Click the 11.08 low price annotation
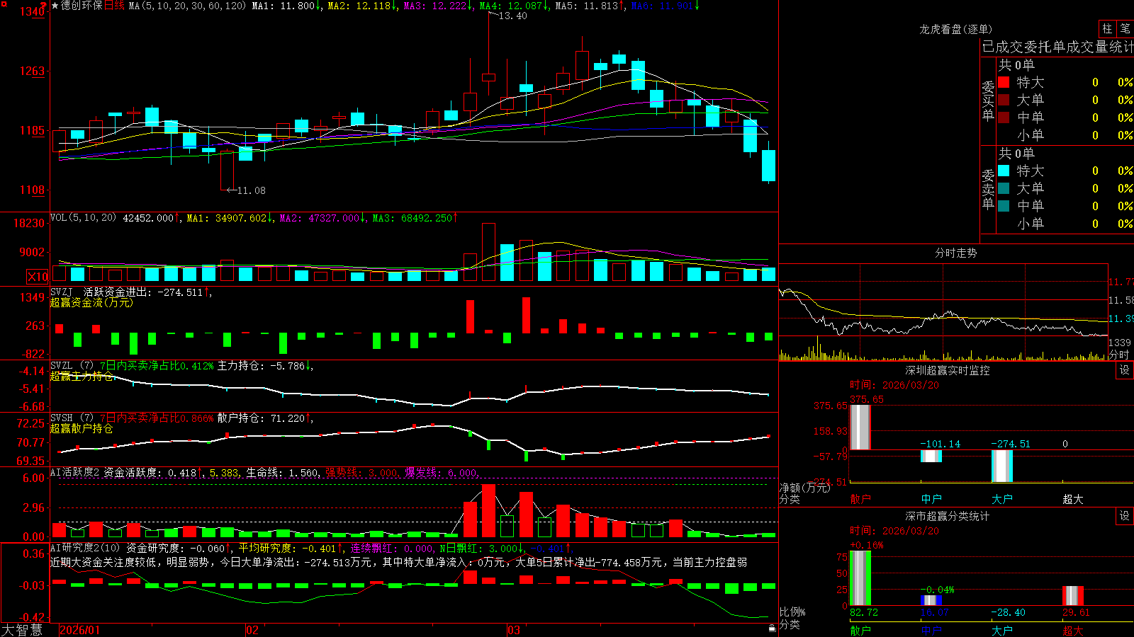 pos(251,190)
